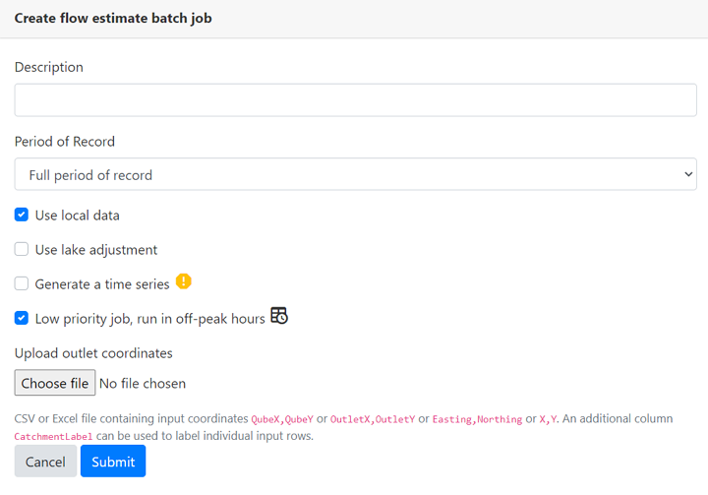This screenshot has width=708, height=495.
Task: Click the Cancel button
Action: point(45,462)
